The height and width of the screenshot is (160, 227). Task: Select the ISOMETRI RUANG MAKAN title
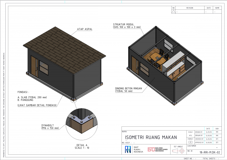(x=151, y=137)
